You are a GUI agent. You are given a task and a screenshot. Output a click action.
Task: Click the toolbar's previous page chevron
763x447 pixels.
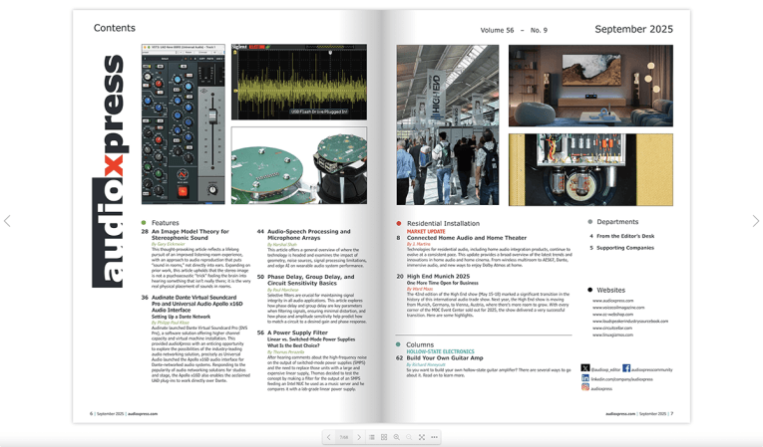click(329, 437)
